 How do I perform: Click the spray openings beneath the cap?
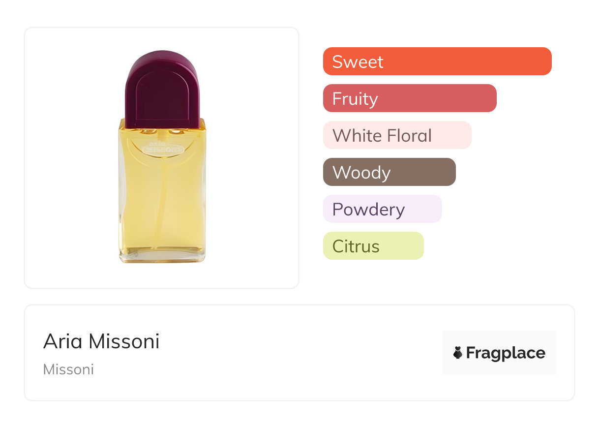[162, 132]
